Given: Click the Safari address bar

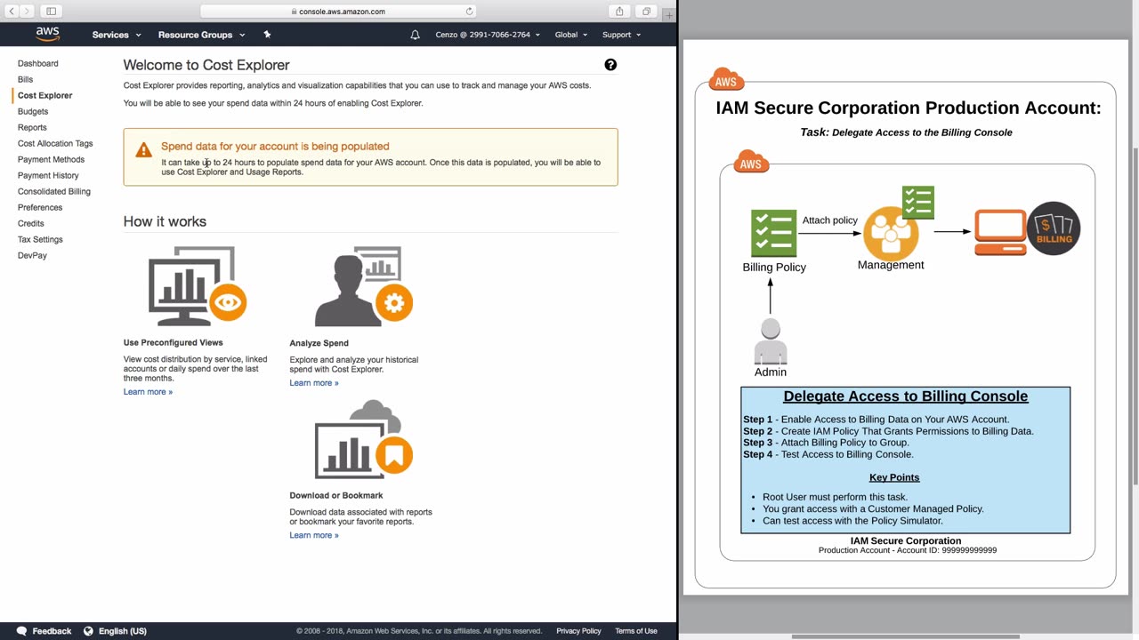Looking at the screenshot, I should [338, 12].
